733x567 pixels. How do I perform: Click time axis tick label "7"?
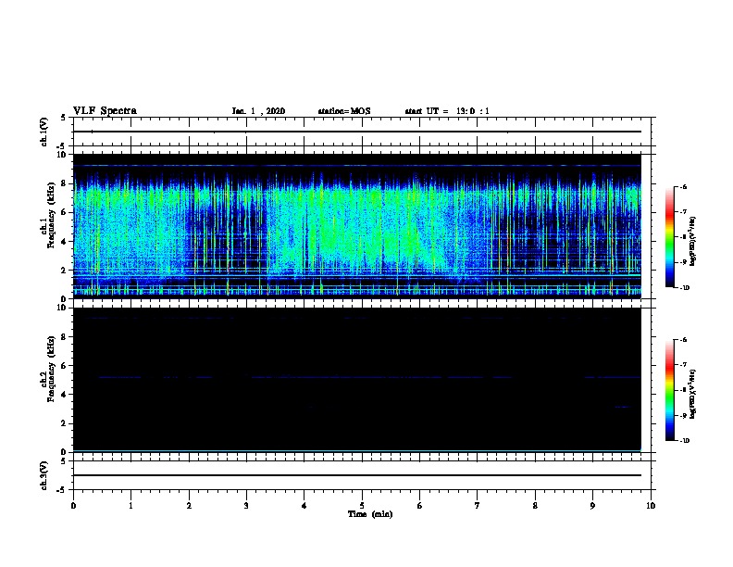coord(478,506)
